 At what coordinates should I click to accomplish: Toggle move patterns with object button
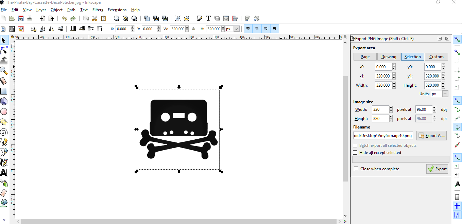(274, 29)
